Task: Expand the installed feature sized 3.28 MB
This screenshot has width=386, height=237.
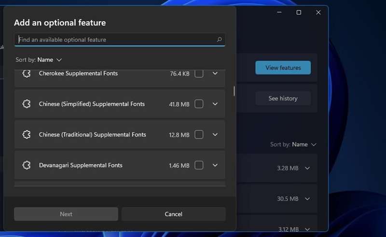Action: [307, 168]
